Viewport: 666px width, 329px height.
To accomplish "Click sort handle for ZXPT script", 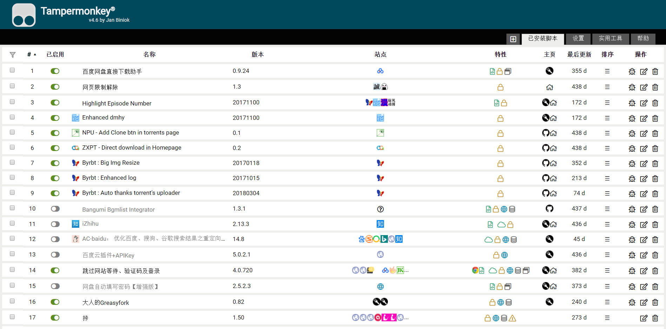I will pos(607,148).
